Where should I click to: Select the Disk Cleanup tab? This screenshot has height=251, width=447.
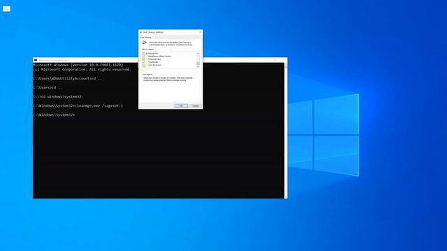(146, 37)
